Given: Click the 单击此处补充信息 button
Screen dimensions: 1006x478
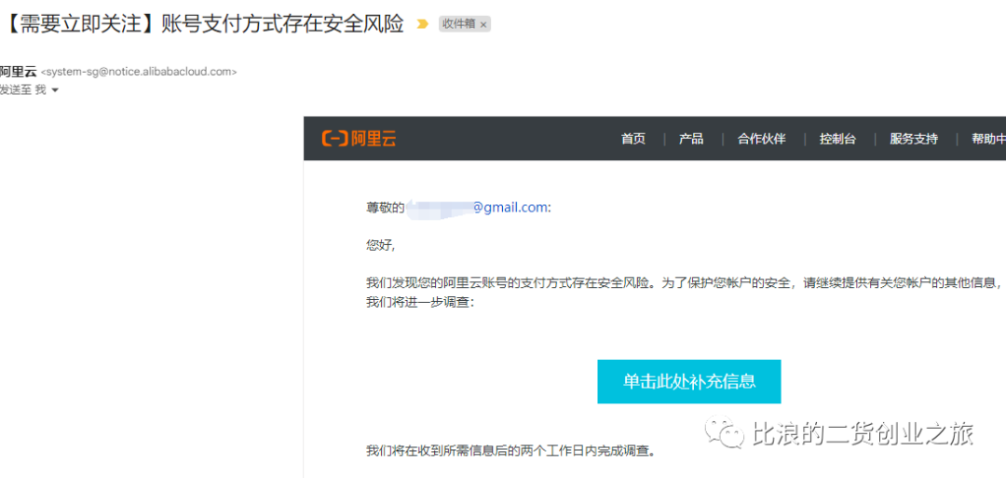Looking at the screenshot, I should pos(689,382).
